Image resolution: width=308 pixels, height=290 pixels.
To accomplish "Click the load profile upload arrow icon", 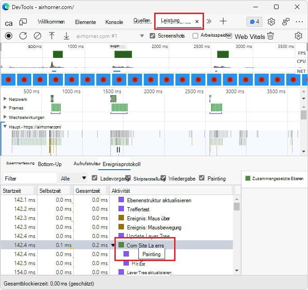I will pos(52,36).
